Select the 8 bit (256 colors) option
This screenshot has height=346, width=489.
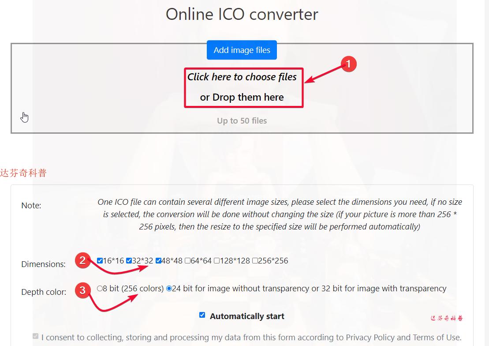100,290
